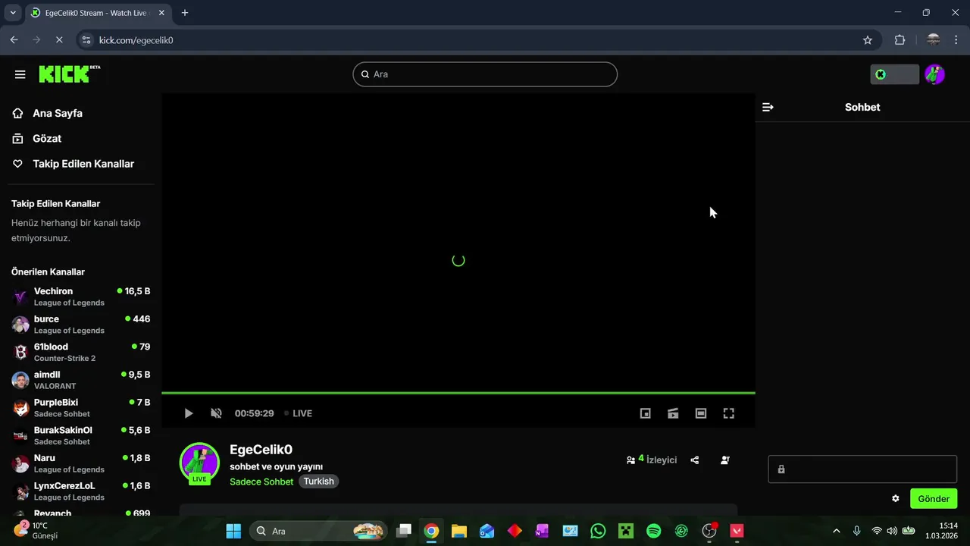Toggle theater mode
The image size is (970, 546).
coord(701,413)
